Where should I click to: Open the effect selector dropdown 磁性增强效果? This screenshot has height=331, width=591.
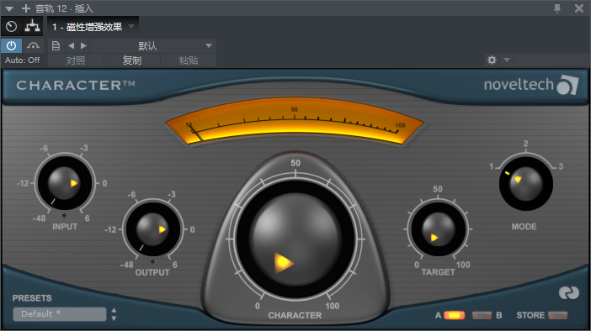coord(93,27)
